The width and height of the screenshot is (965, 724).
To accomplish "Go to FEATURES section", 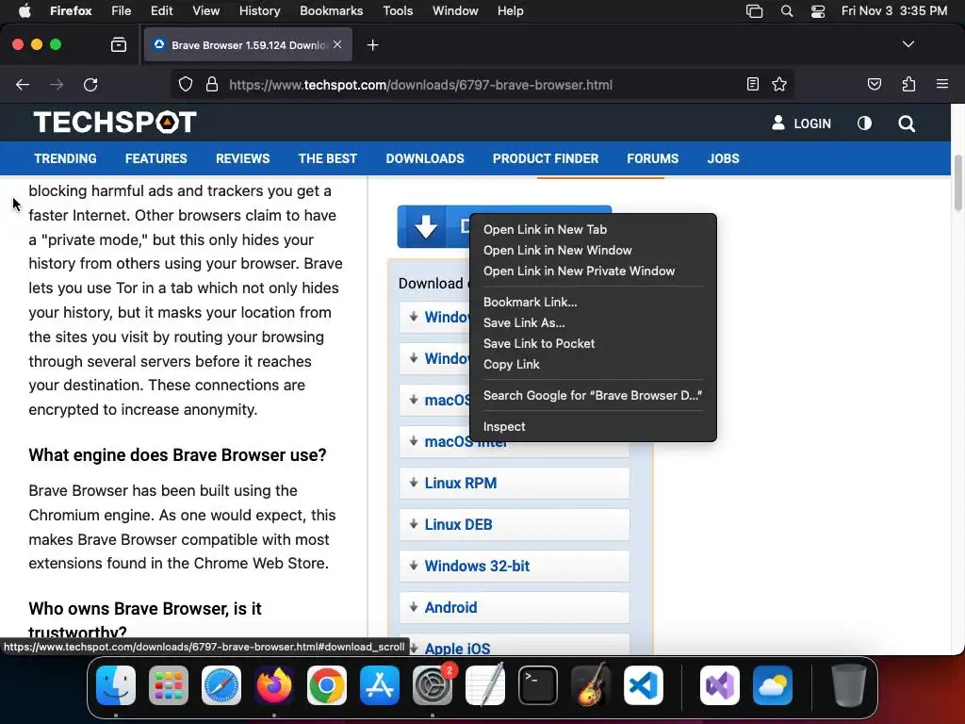I will [x=155, y=158].
